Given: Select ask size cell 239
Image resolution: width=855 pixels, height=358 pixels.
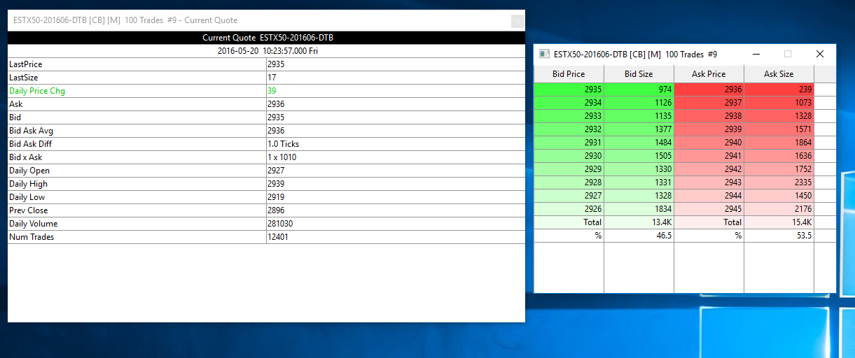Looking at the screenshot, I should [x=779, y=89].
